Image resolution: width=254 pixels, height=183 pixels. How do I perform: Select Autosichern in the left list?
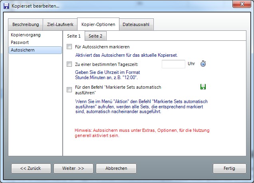coord(22,50)
